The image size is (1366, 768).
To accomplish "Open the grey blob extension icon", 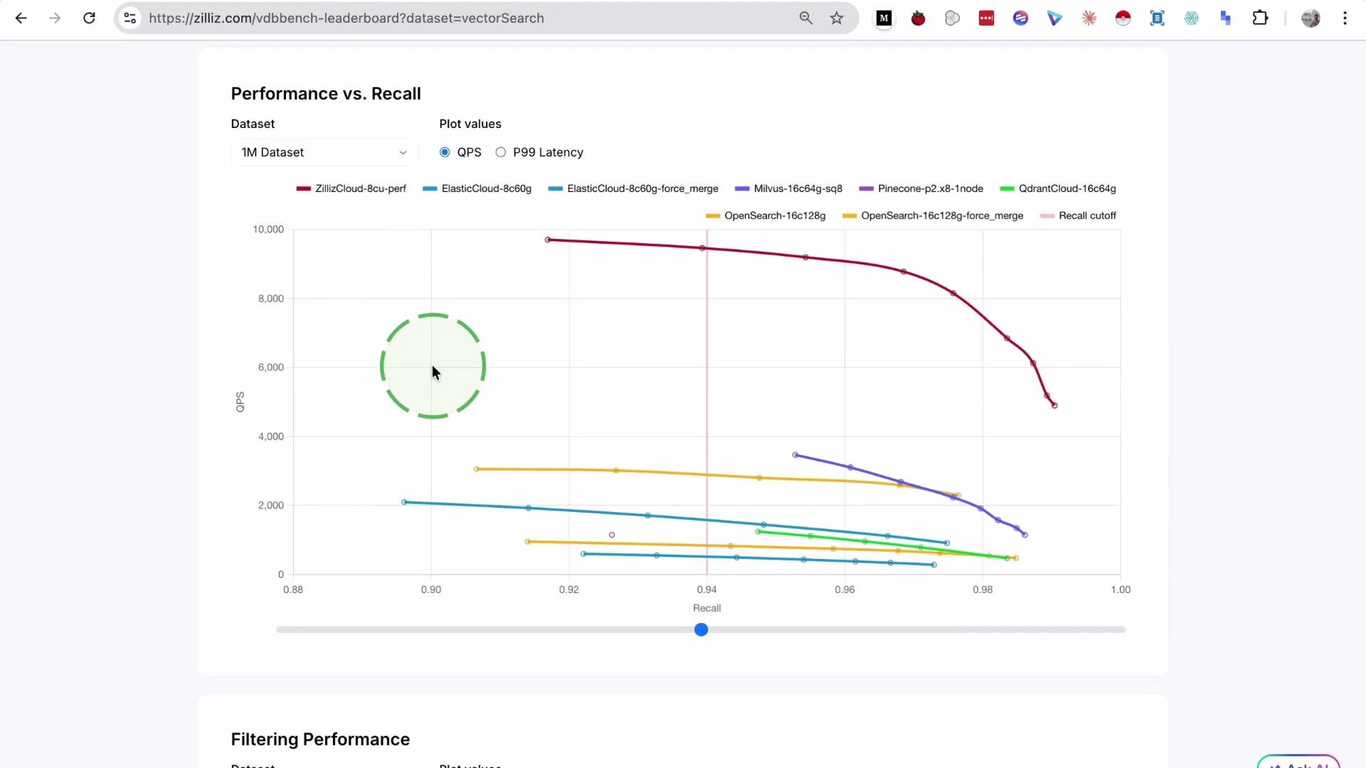I will click(953, 18).
